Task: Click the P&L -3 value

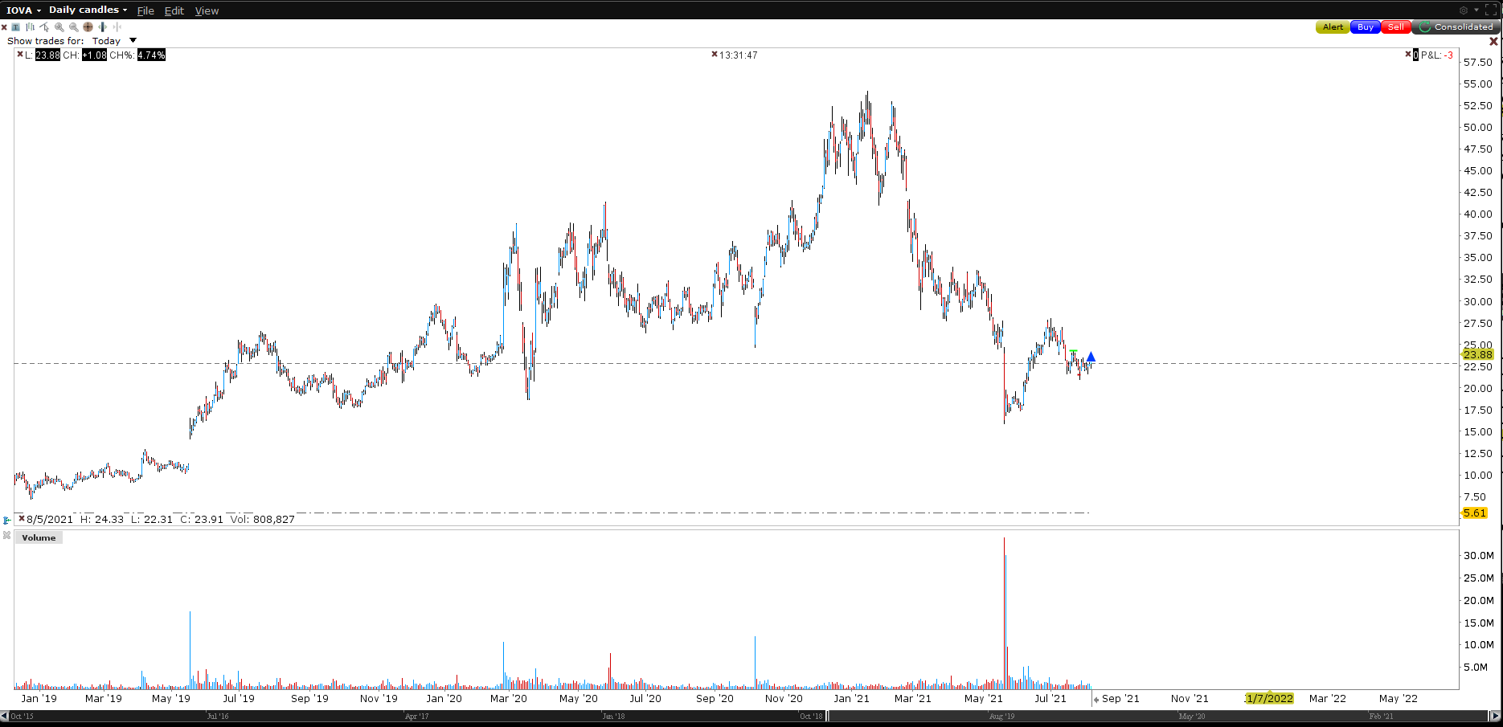Action: pos(1449,55)
